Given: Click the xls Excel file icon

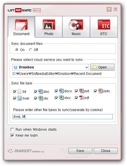Looking at the screenshot, I should [40, 98].
